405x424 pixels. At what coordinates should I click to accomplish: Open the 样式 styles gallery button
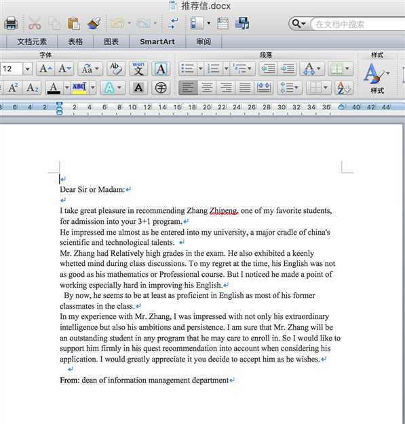click(x=377, y=78)
